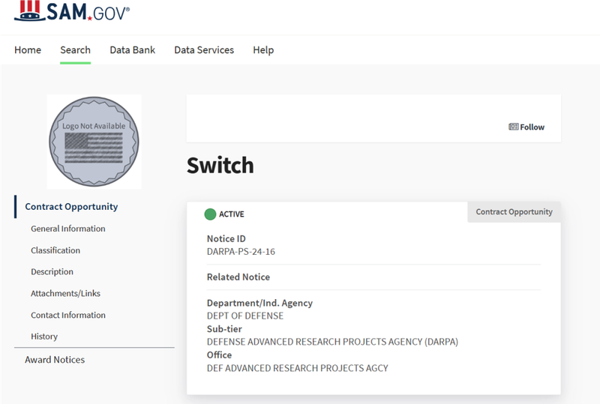The height and width of the screenshot is (404, 600).
Task: Select Contract Opportunity in sidebar
Action: click(71, 207)
